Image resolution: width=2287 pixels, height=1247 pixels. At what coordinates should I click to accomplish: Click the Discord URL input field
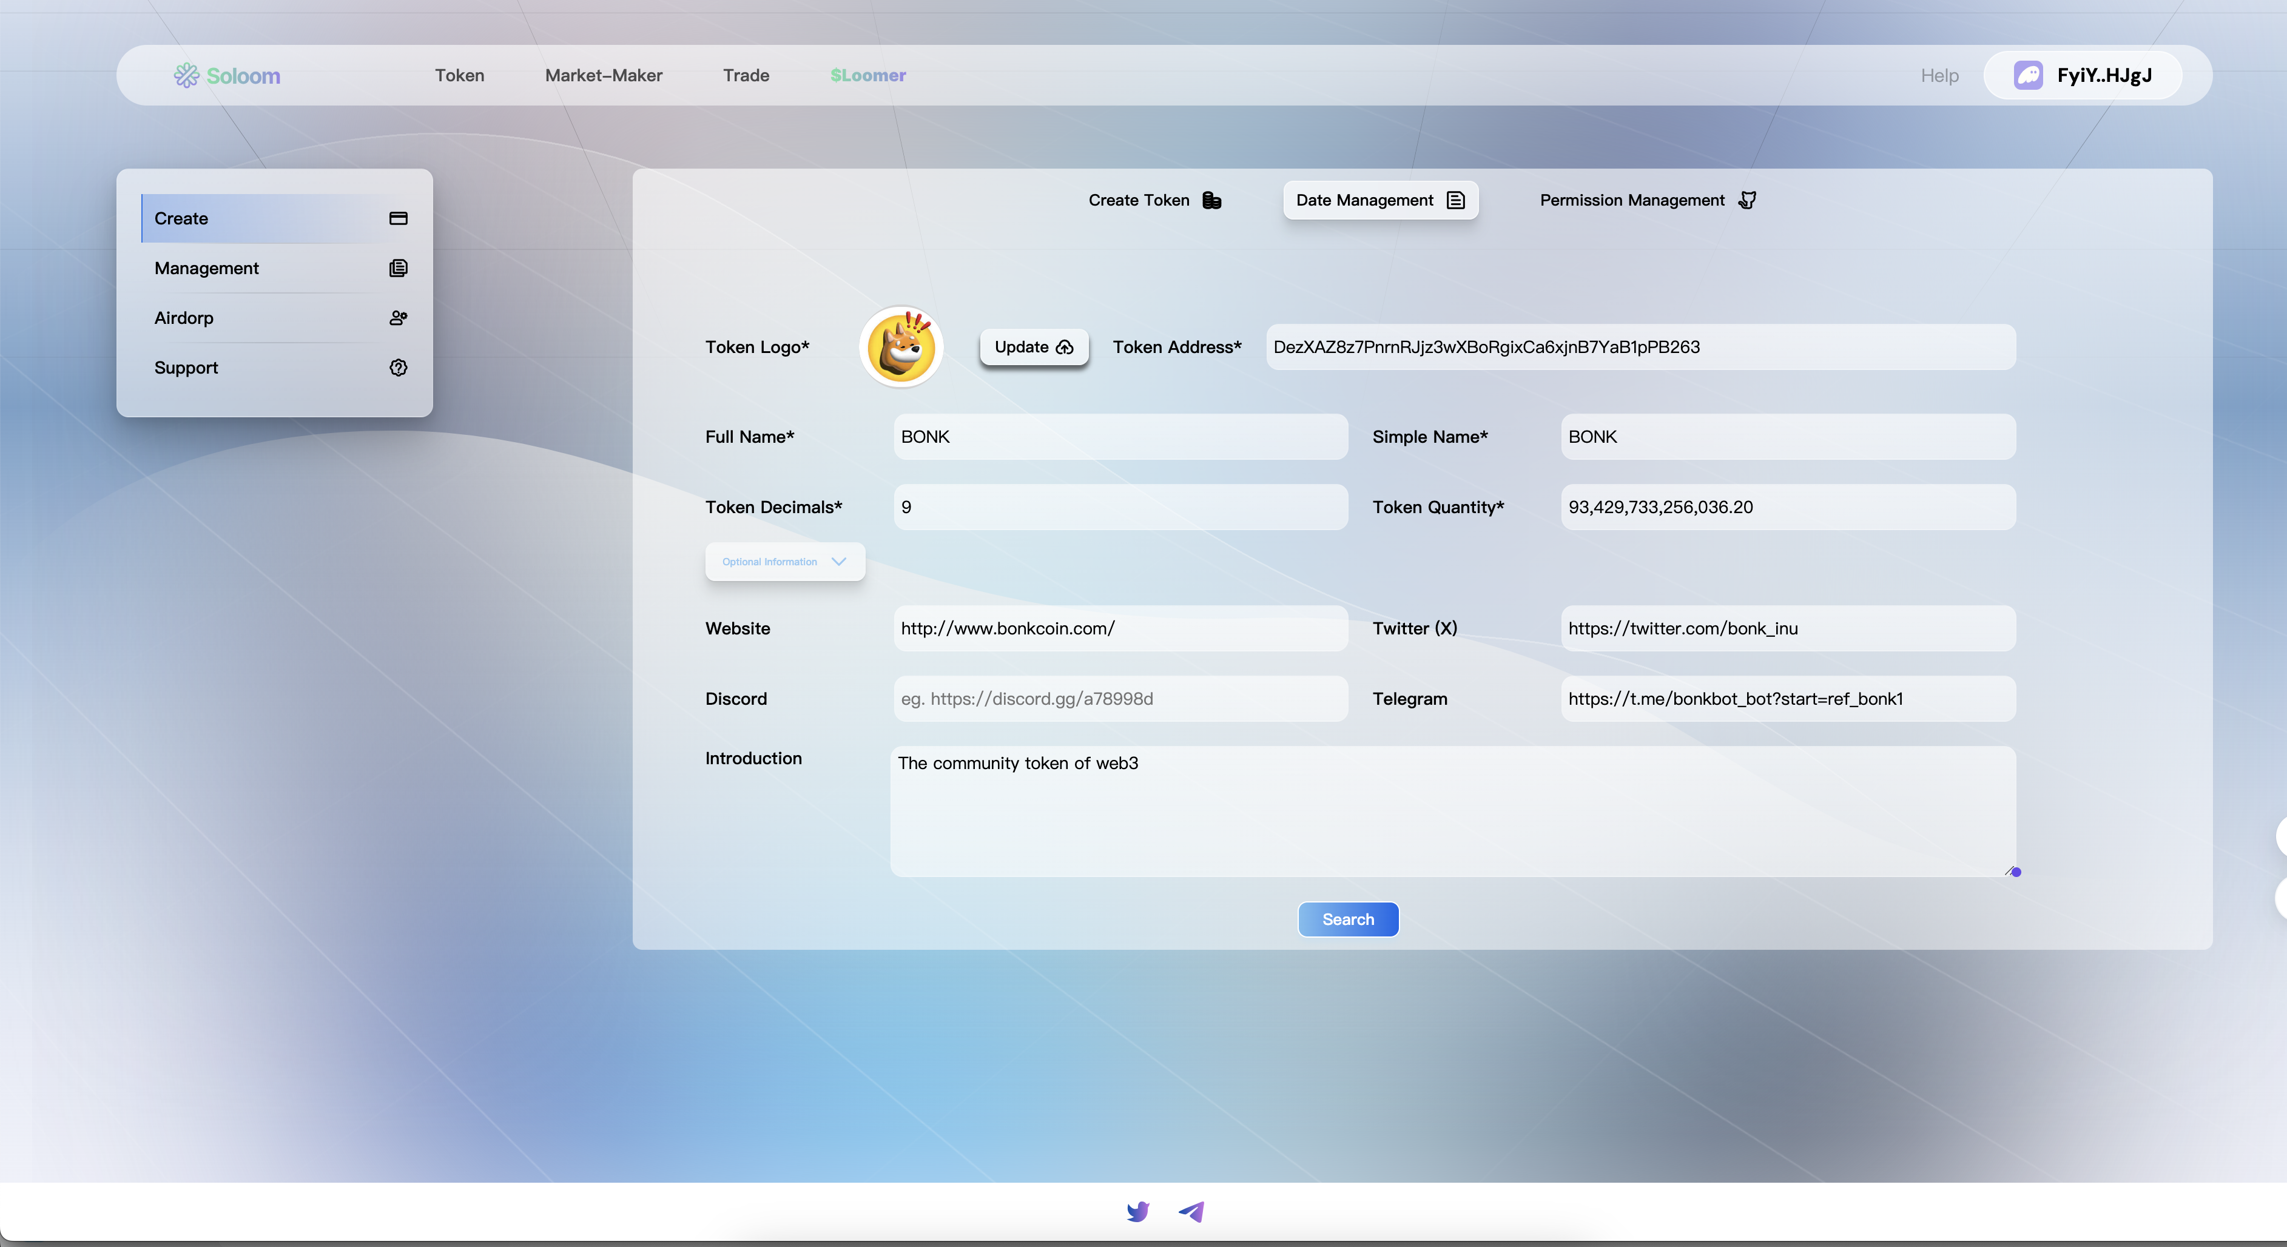1119,699
